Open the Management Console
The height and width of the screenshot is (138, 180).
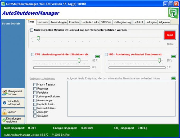click(13, 93)
